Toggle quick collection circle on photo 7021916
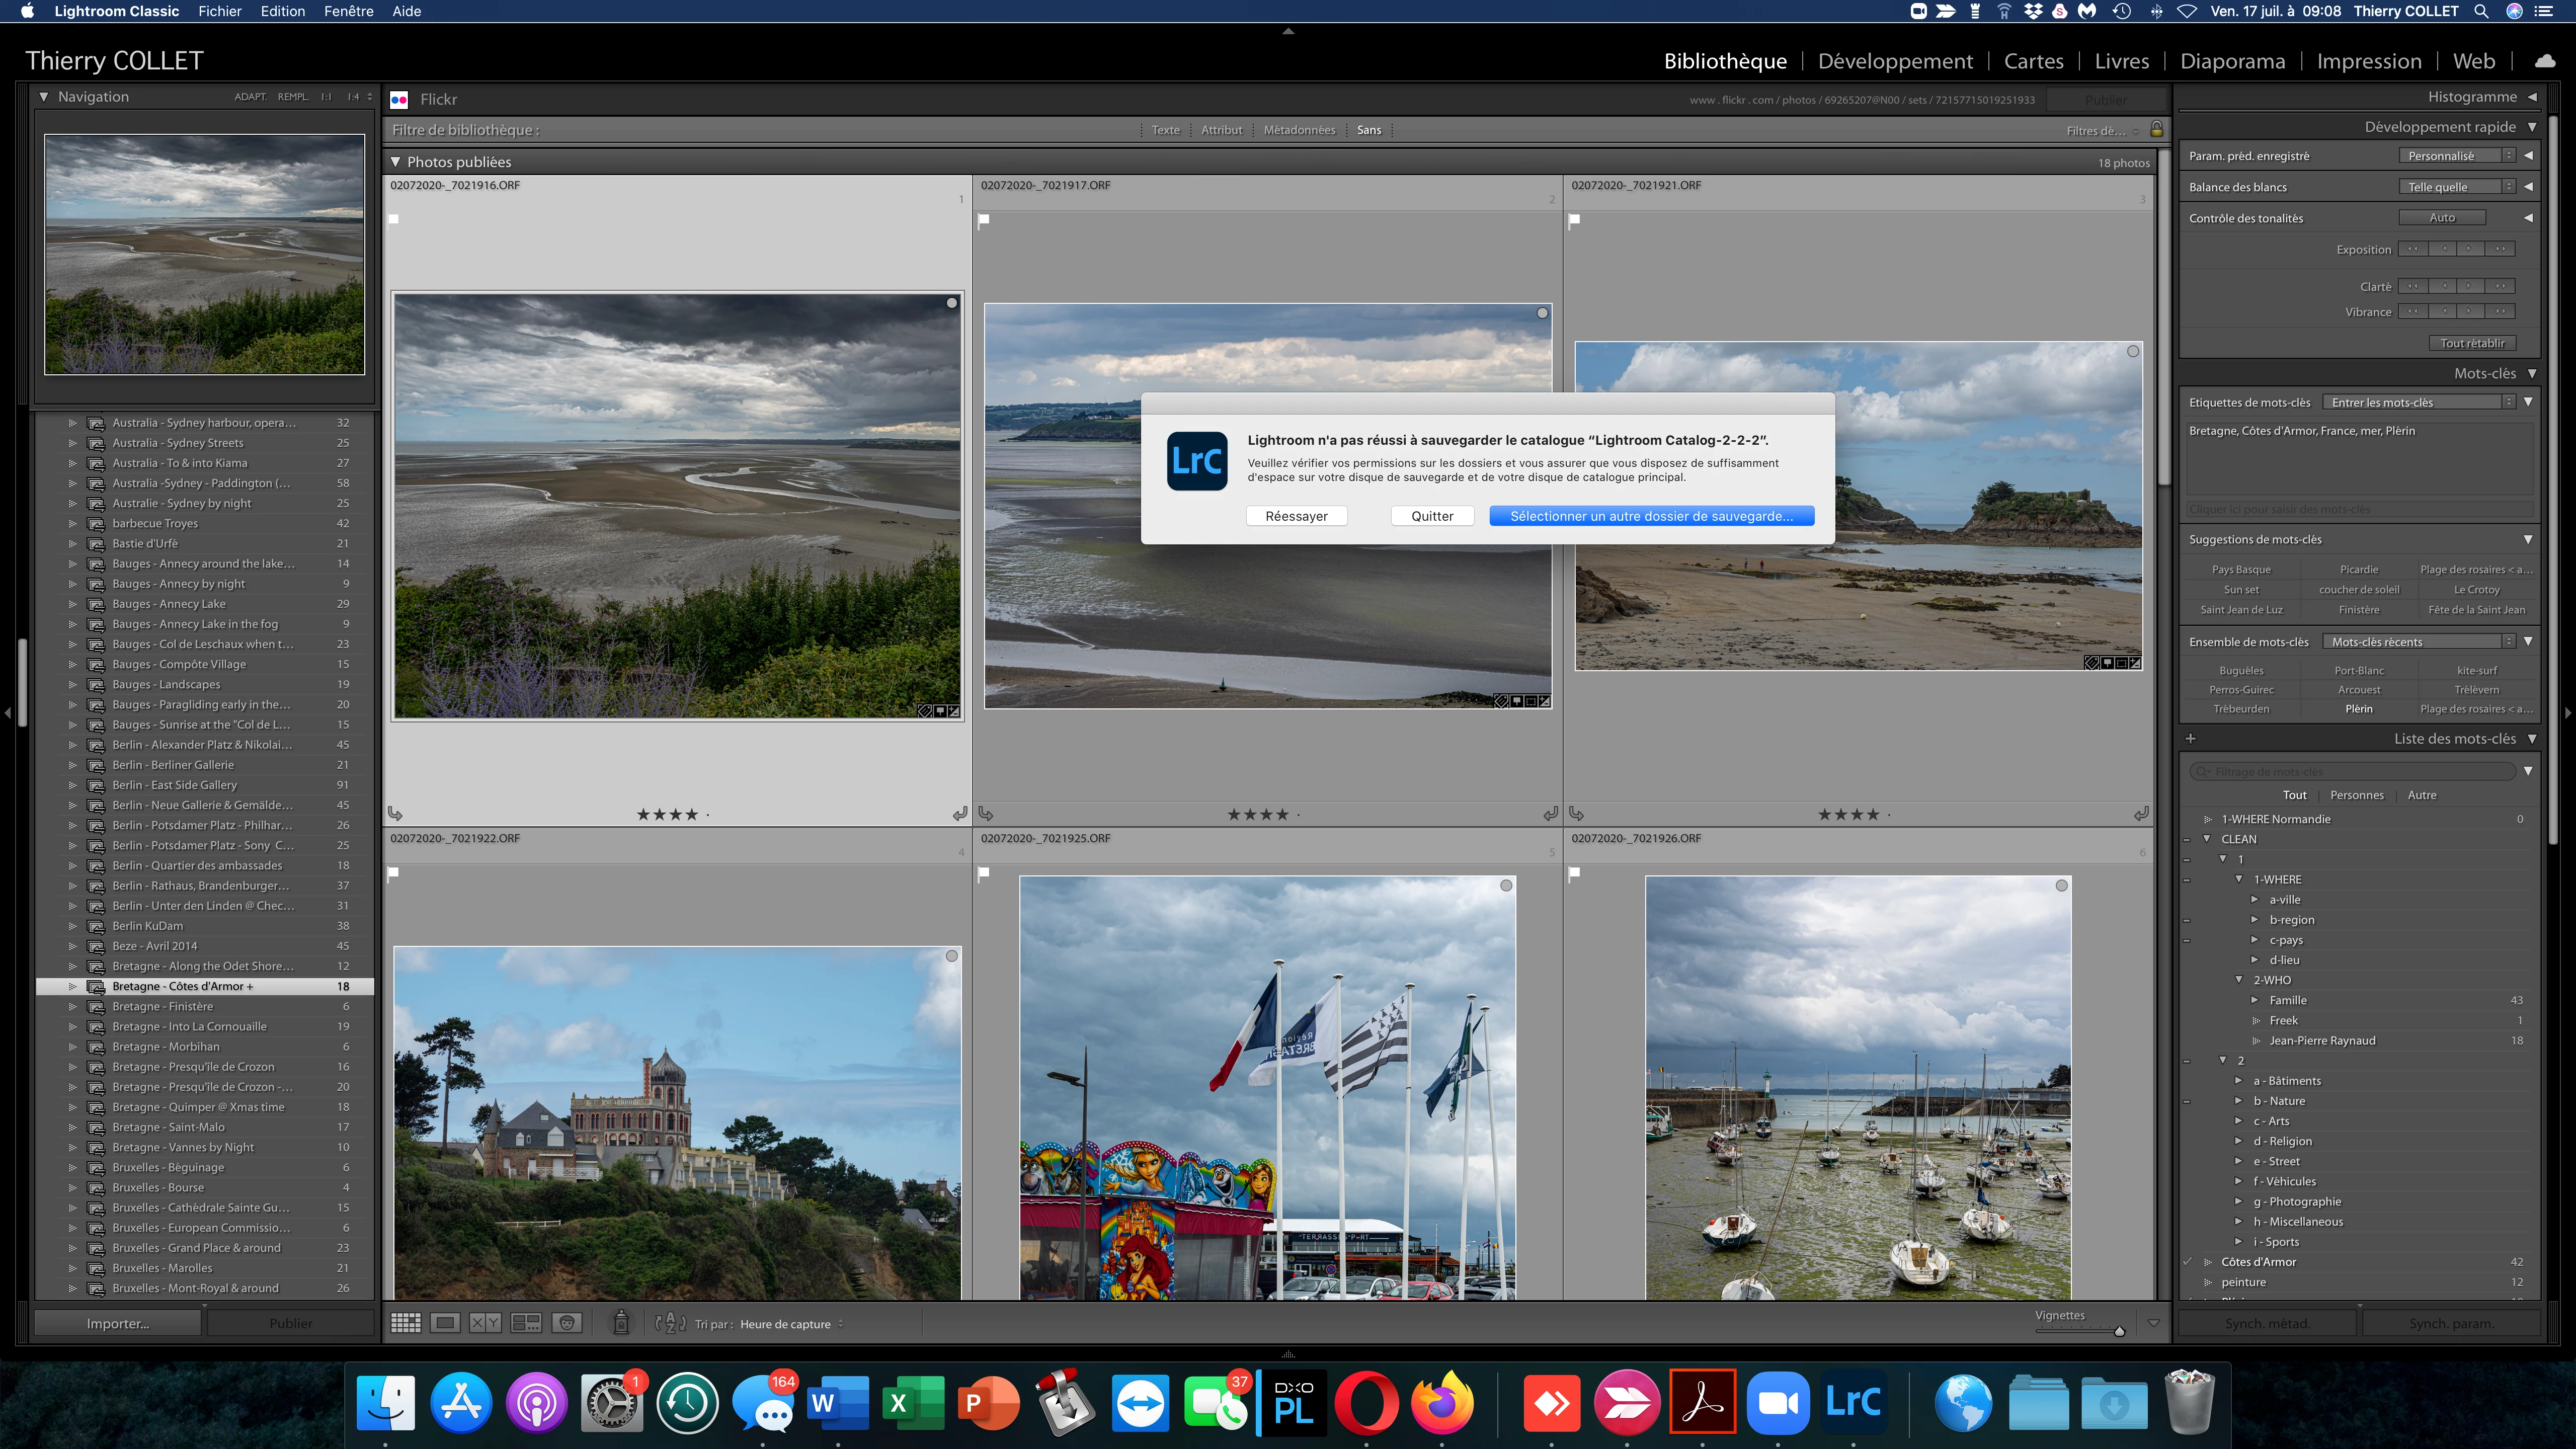The height and width of the screenshot is (1449, 2576). pos(952,303)
